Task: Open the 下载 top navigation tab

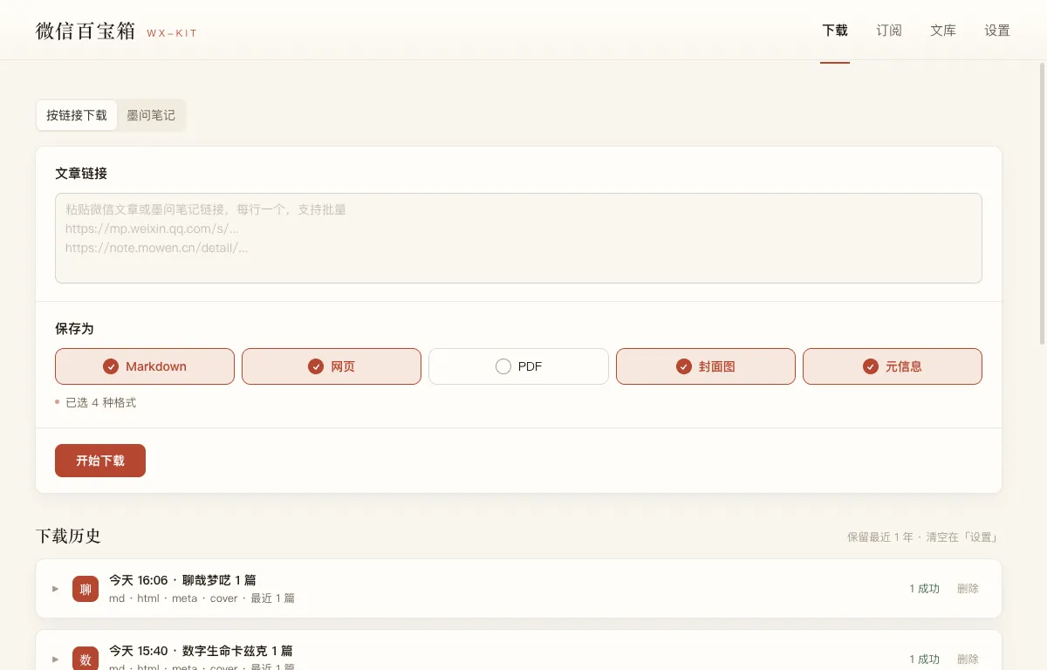Action: pyautogui.click(x=835, y=31)
